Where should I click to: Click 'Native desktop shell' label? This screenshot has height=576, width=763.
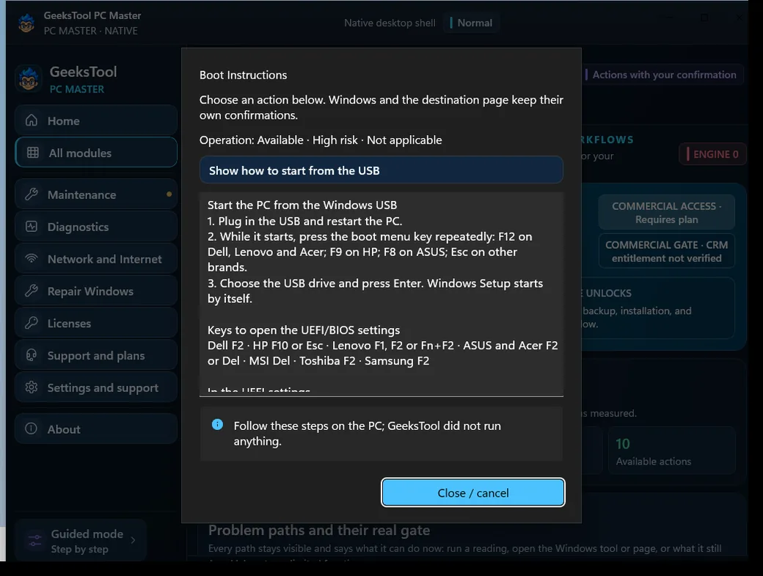390,23
